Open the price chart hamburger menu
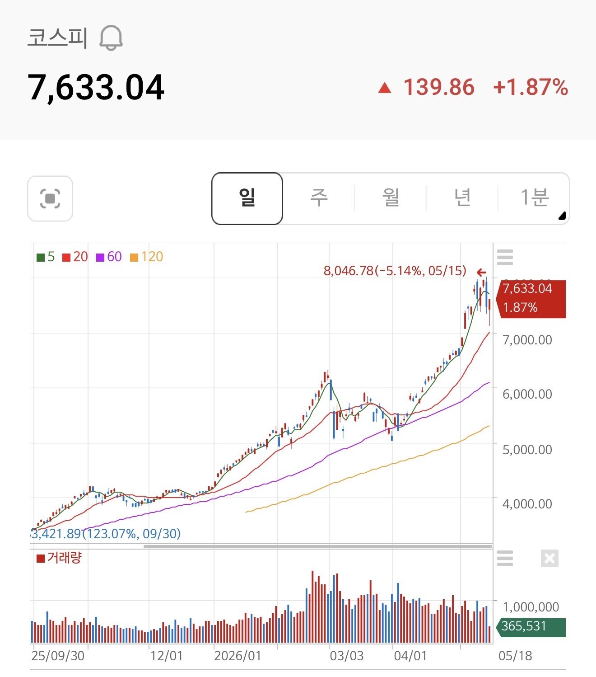This screenshot has height=677, width=596. pos(505,257)
